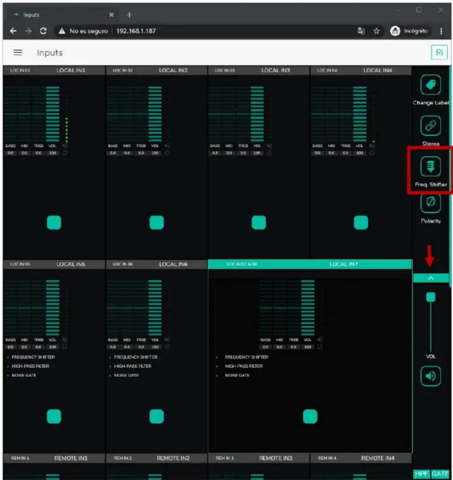Toggle the LOCAL IN7 square select button
Screen dimensions: 453x480
click(x=310, y=416)
